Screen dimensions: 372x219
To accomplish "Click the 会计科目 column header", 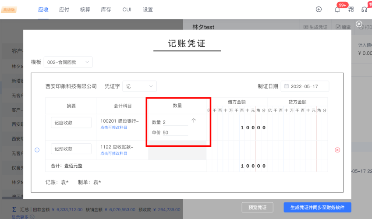I will tap(123, 106).
